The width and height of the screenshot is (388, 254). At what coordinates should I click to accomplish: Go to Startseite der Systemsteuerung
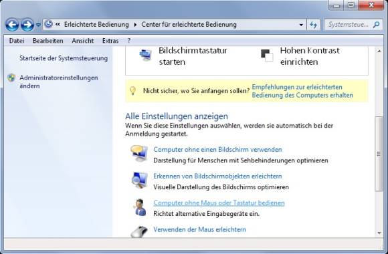click(64, 58)
